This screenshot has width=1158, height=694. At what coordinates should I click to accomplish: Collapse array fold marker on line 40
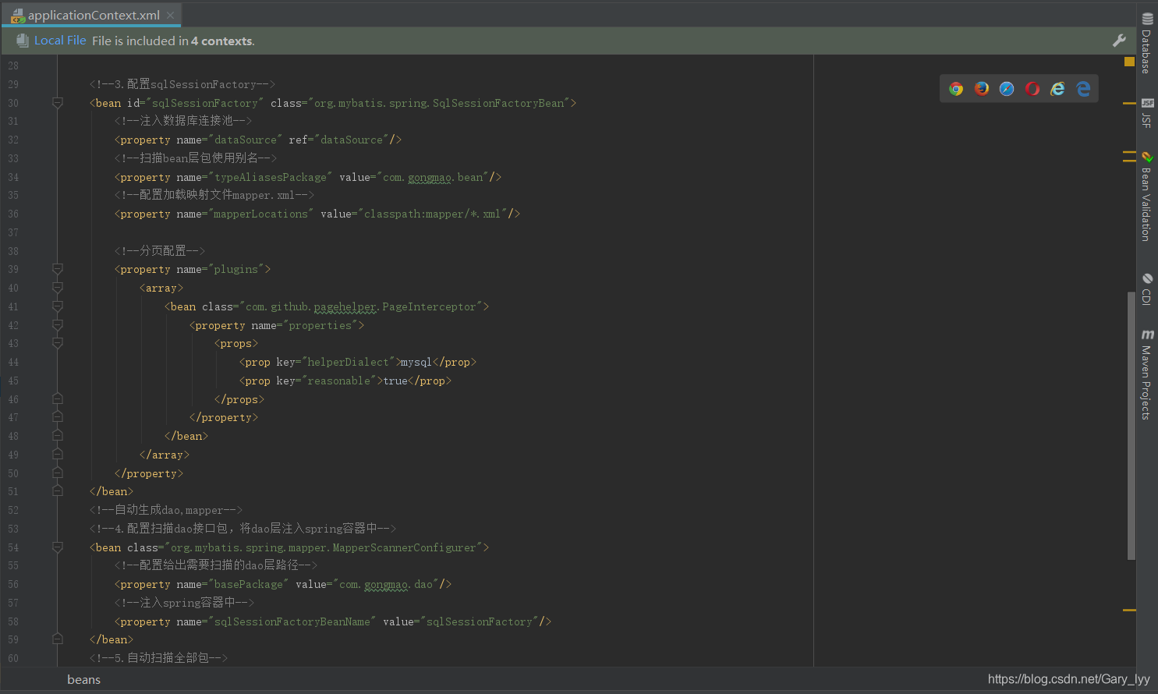pos(58,288)
